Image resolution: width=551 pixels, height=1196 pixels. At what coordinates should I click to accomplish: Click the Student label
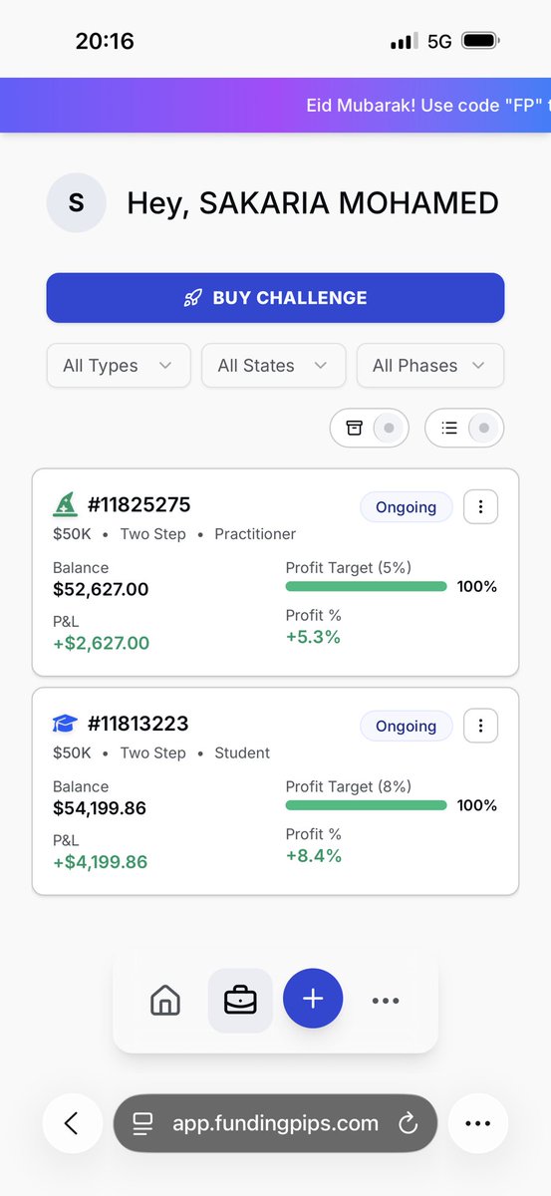242,753
